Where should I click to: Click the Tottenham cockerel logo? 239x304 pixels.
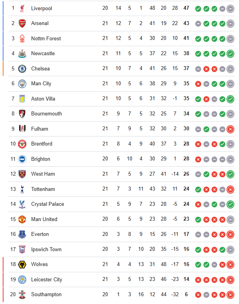point(22,189)
